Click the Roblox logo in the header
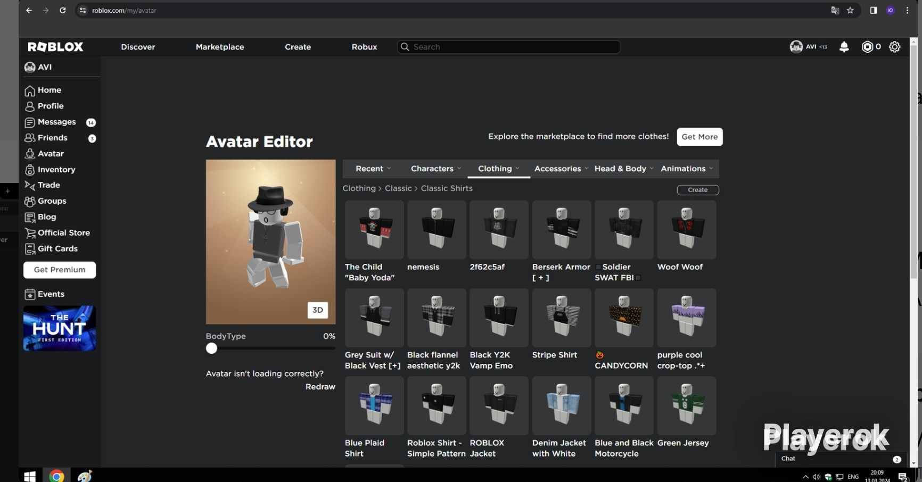The width and height of the screenshot is (922, 482). tap(55, 47)
